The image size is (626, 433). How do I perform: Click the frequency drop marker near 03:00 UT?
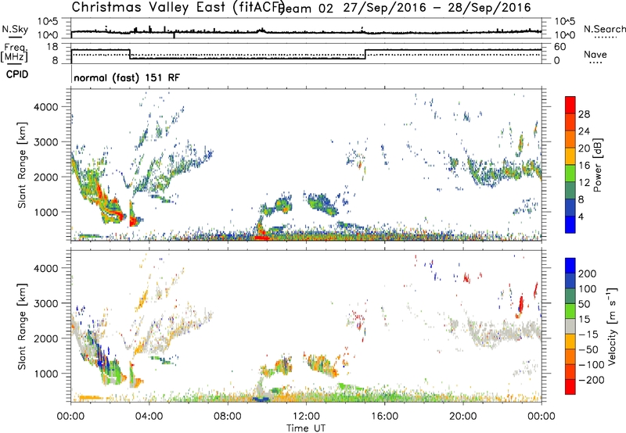click(130, 54)
